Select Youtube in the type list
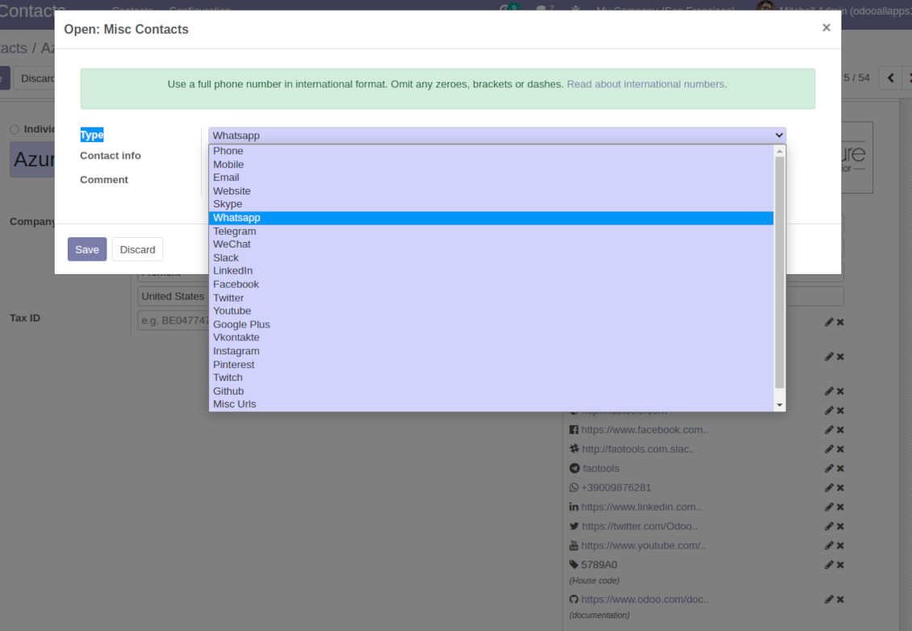This screenshot has height=631, width=912. click(491, 311)
